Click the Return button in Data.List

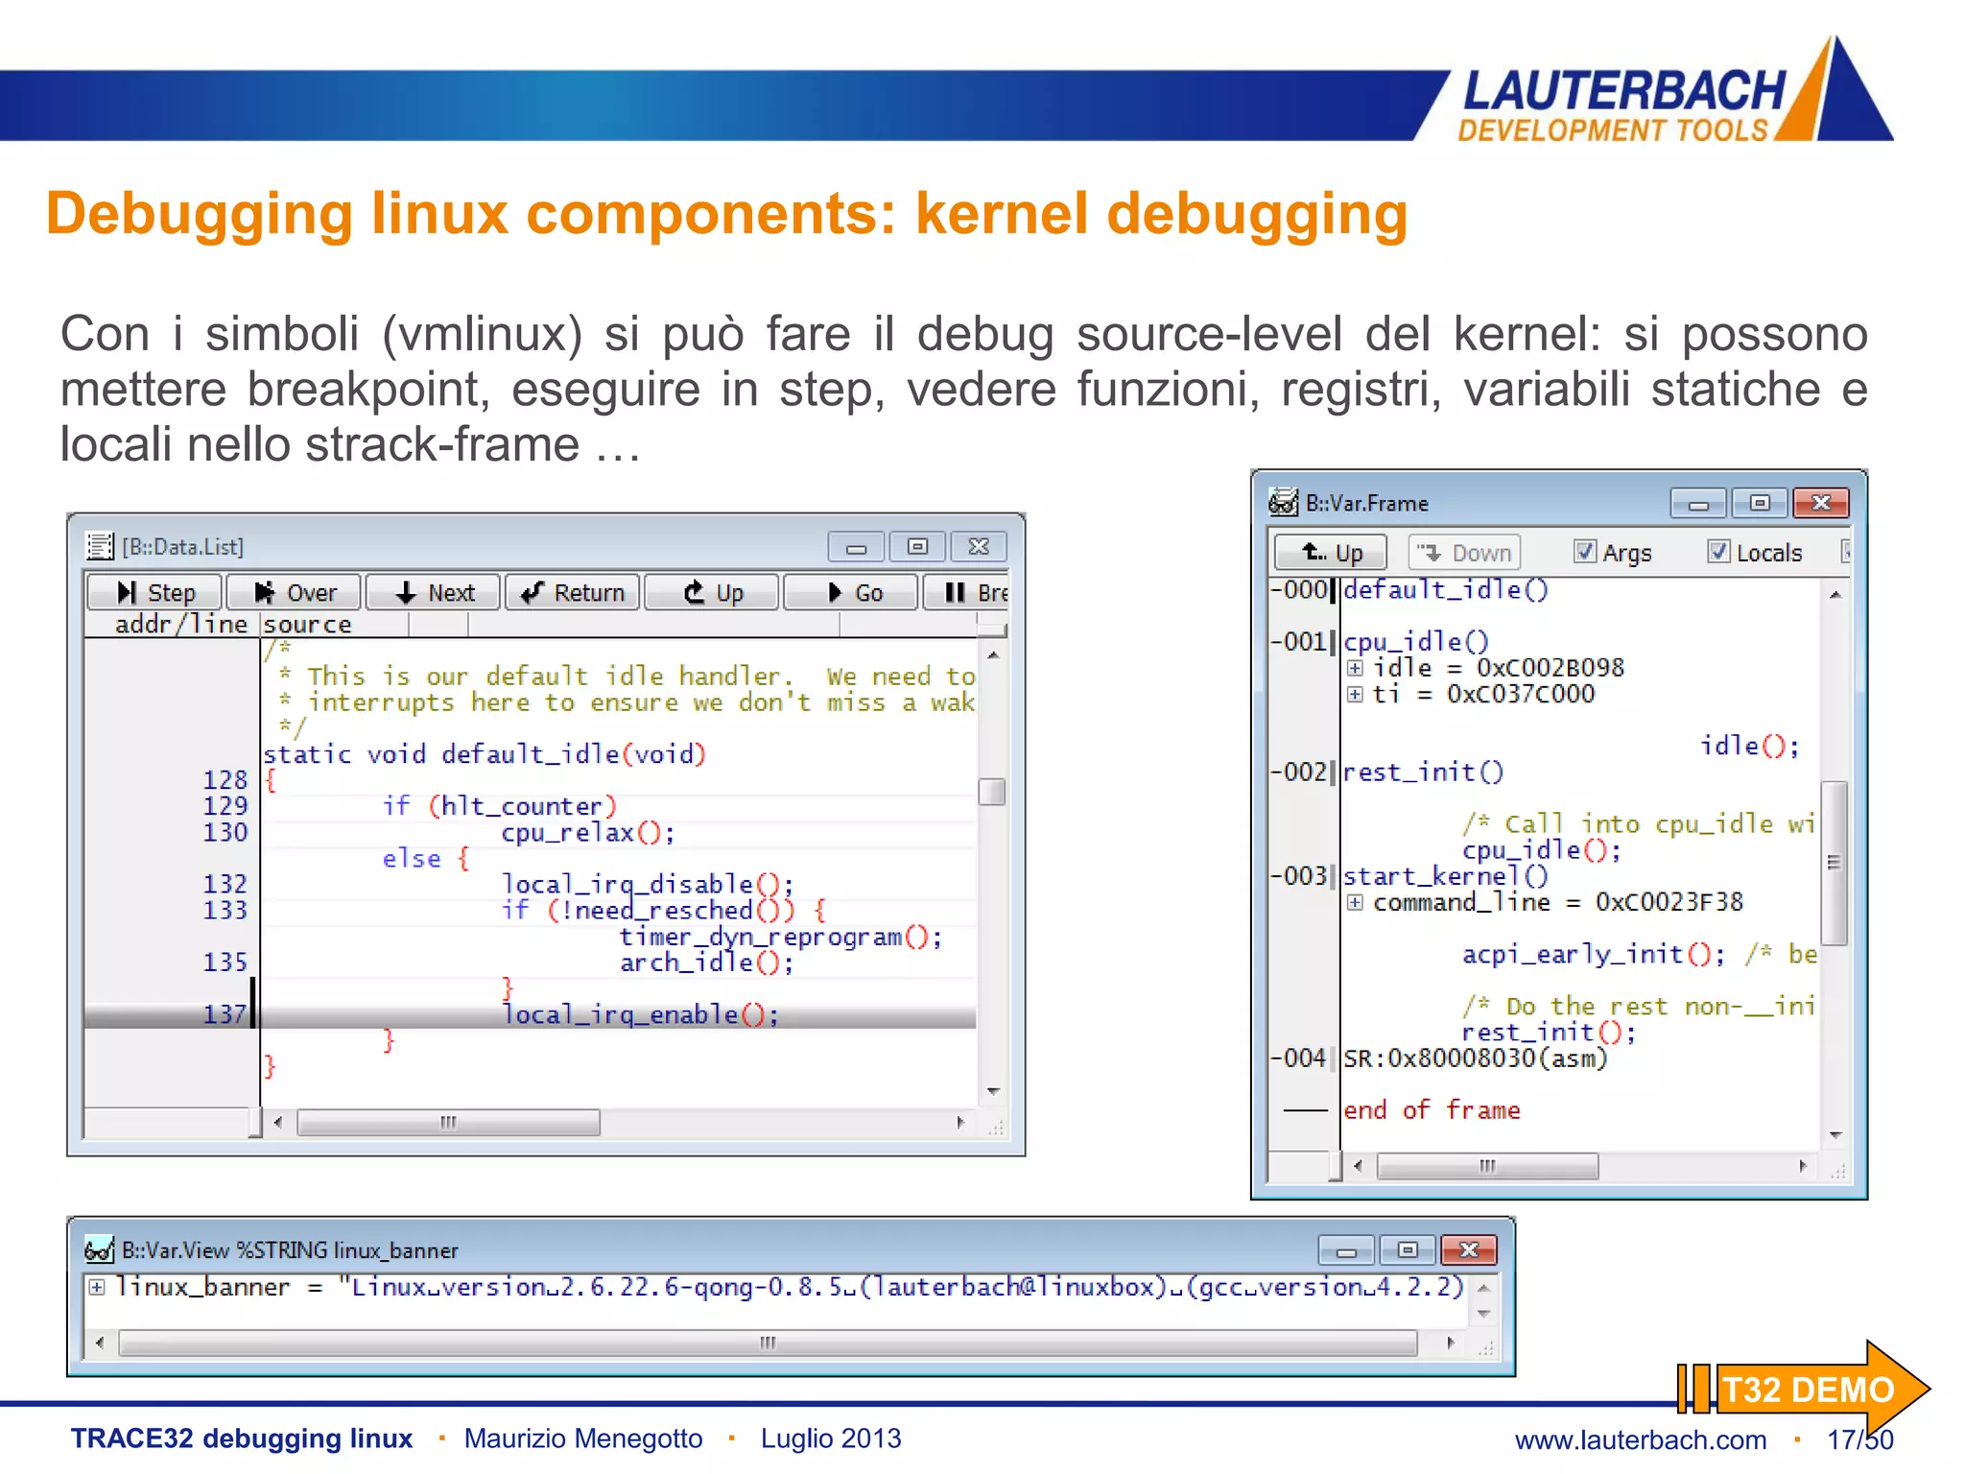click(573, 592)
